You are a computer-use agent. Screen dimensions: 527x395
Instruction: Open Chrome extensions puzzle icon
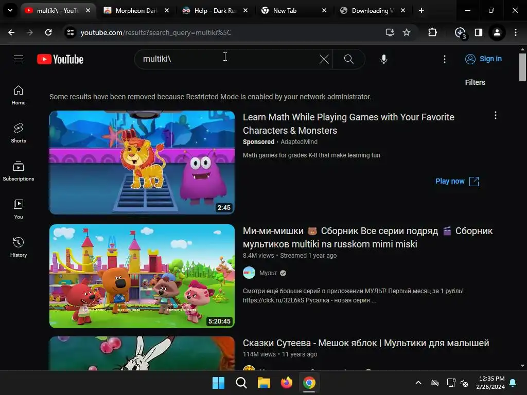[x=432, y=32]
